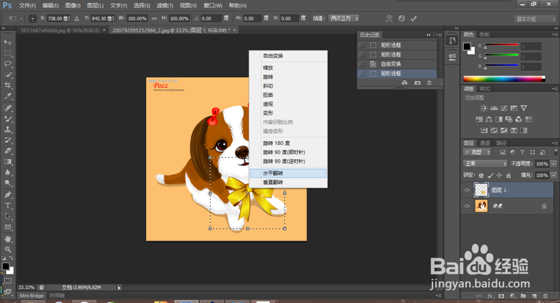The width and height of the screenshot is (560, 303).
Task: Toggle lock transparent pixels
Action: point(481,175)
